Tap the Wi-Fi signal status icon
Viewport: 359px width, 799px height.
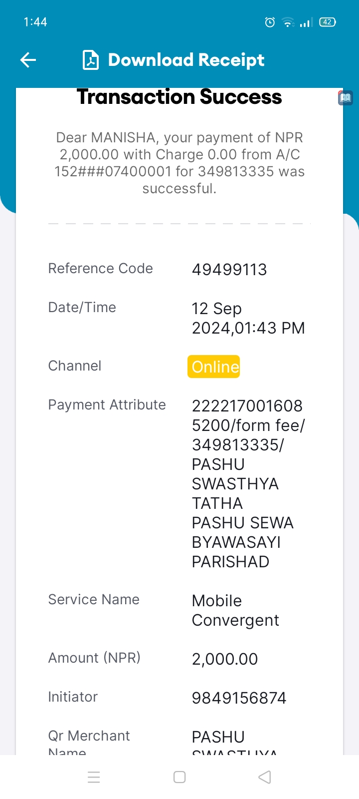(288, 22)
